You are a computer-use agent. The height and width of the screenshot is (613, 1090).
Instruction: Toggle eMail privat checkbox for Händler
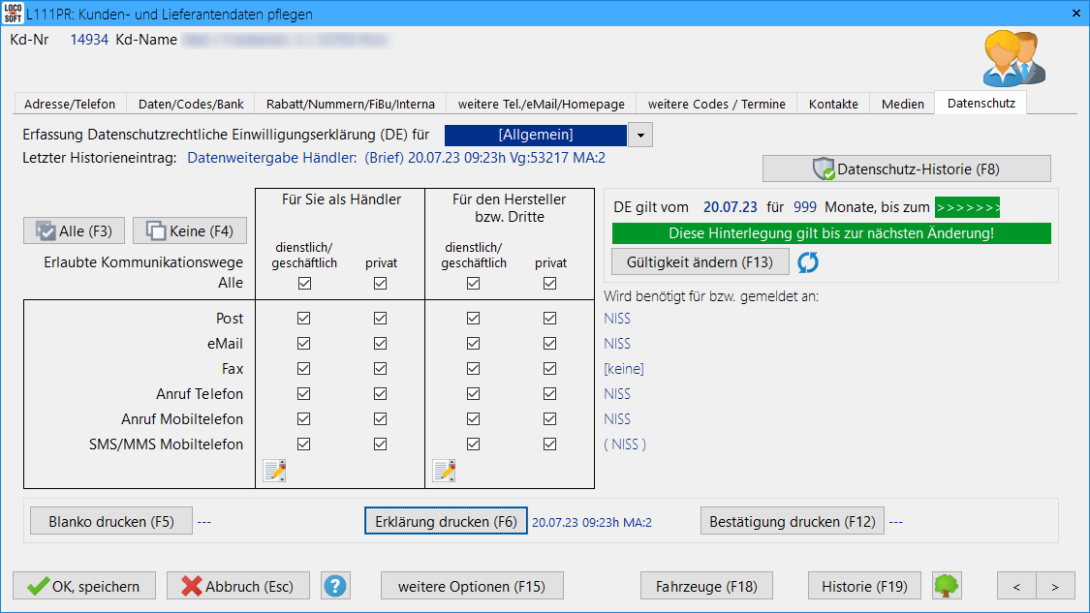(x=380, y=344)
